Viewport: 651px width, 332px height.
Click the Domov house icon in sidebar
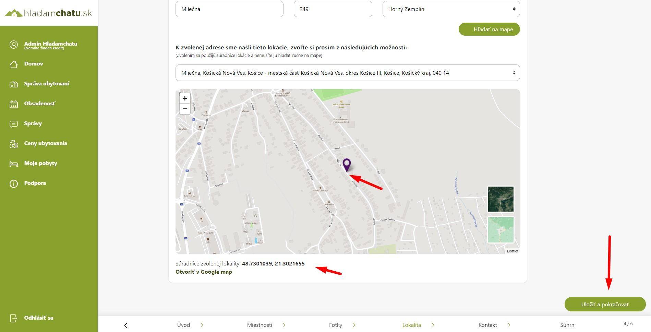[x=14, y=64]
